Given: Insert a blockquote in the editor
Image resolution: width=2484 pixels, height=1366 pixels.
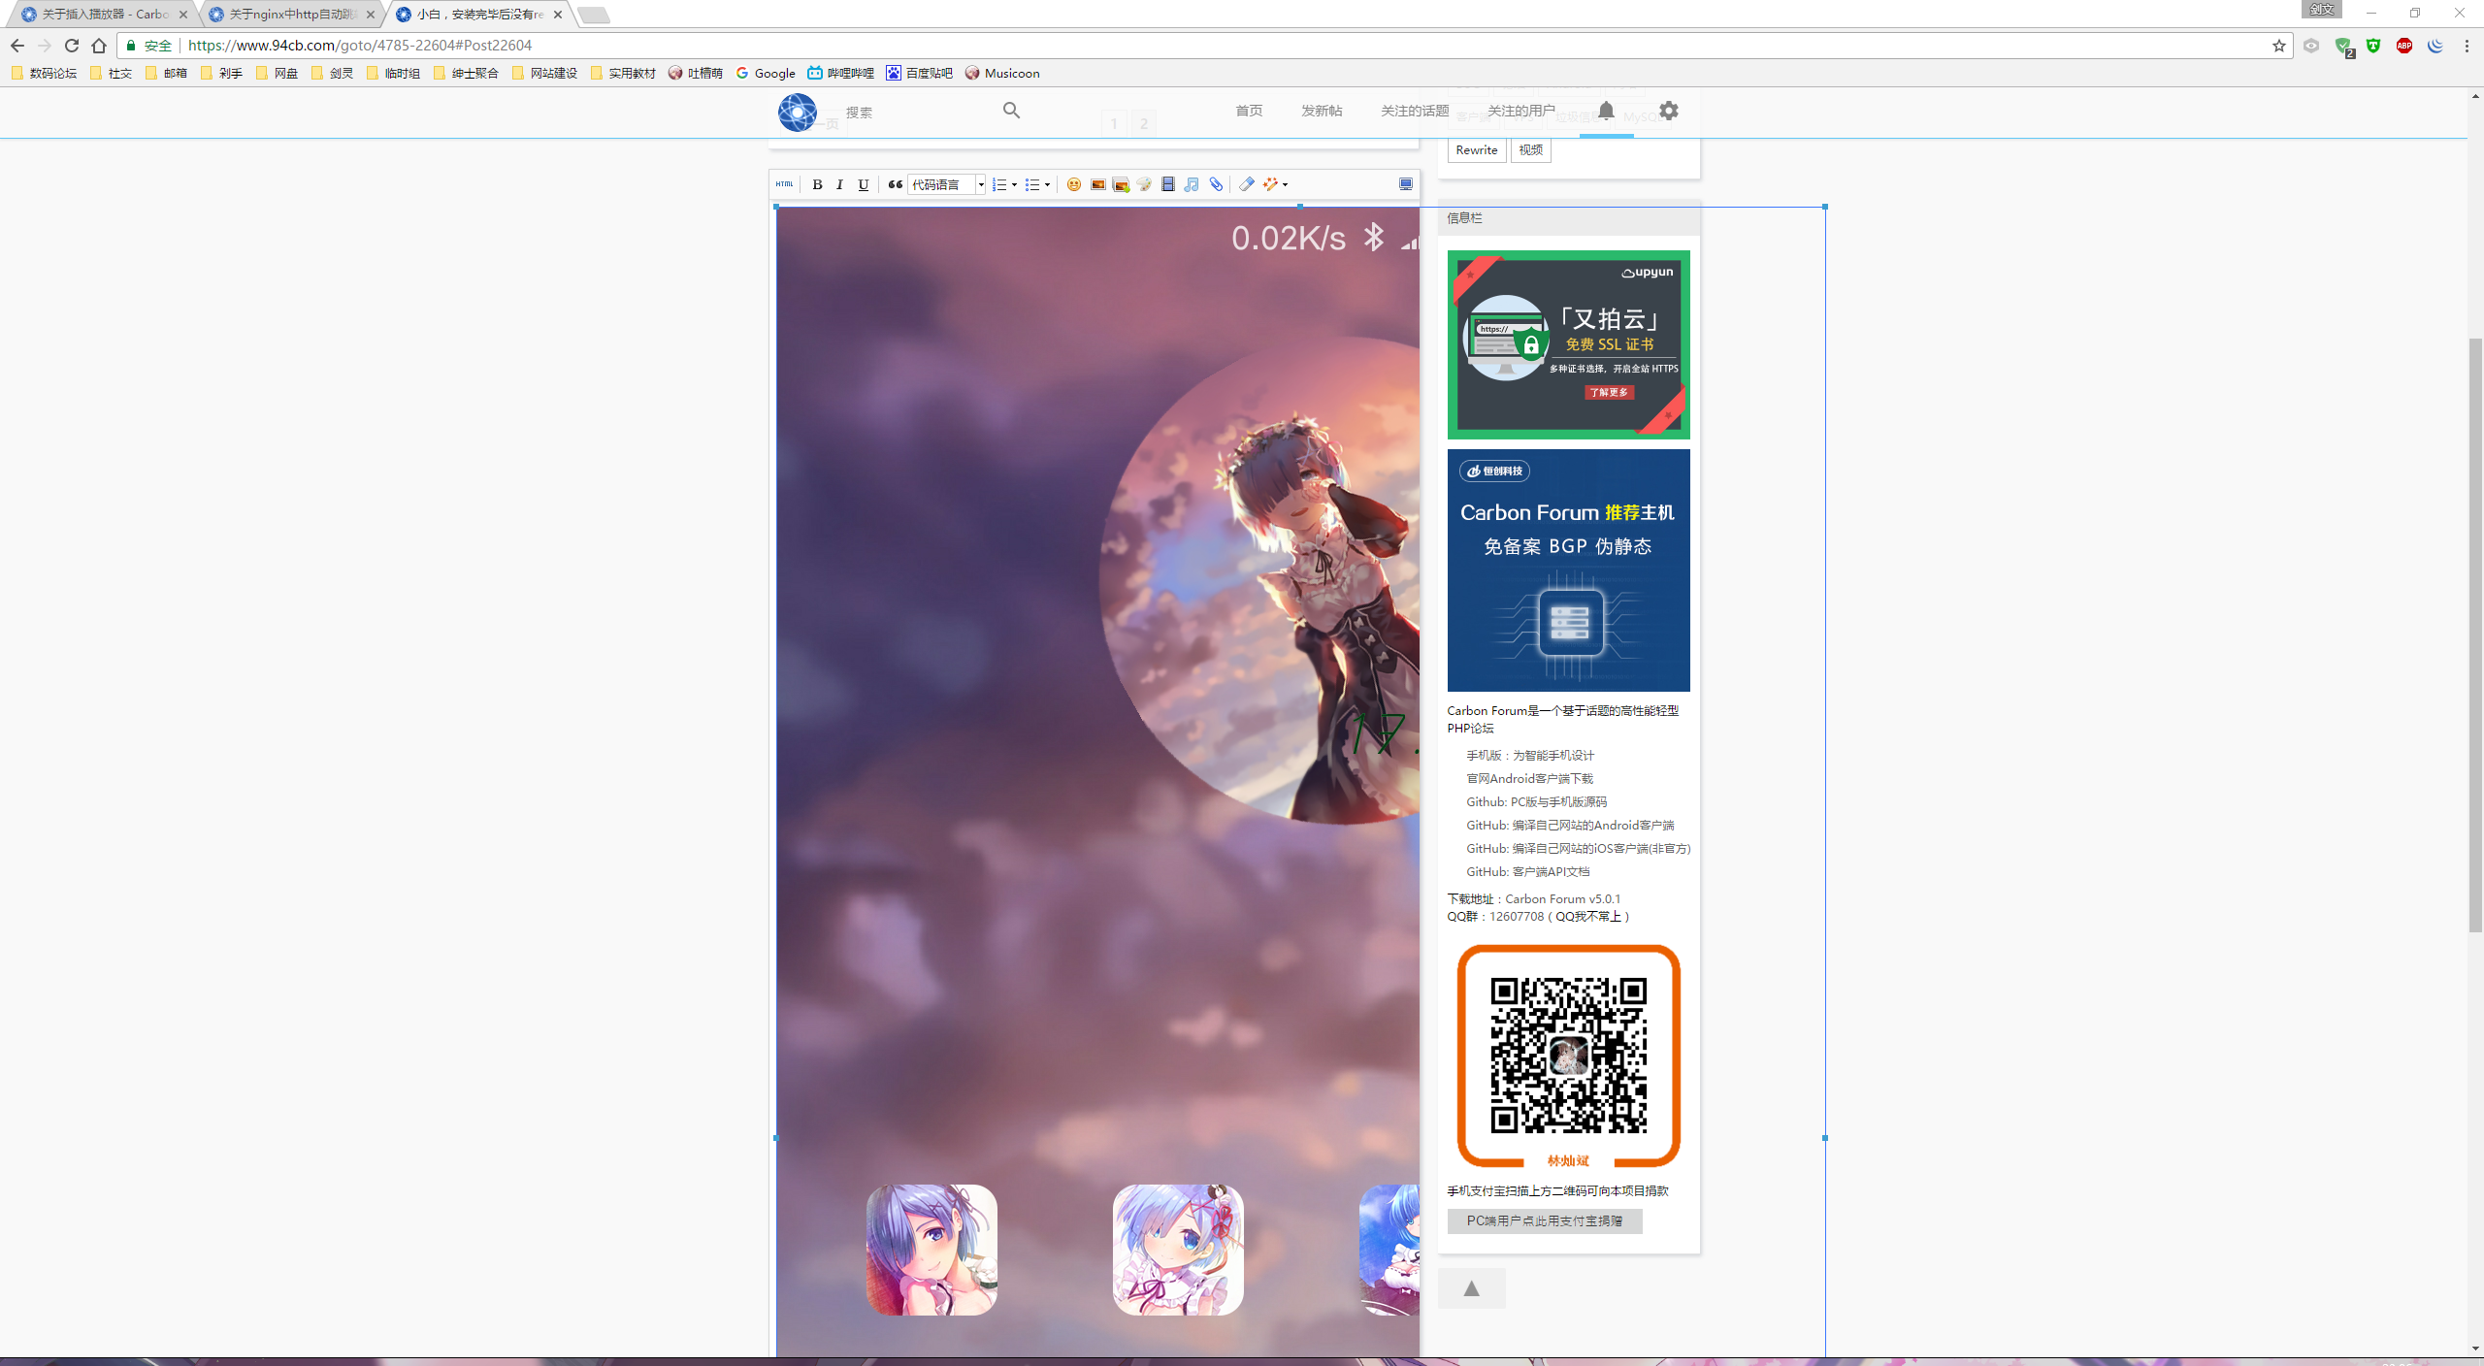Looking at the screenshot, I should click(895, 184).
